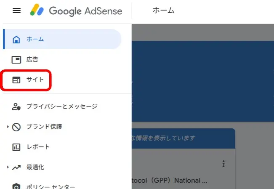The image size is (274, 189).
Task: Click the ホーム page title in header
Action: coord(163,11)
